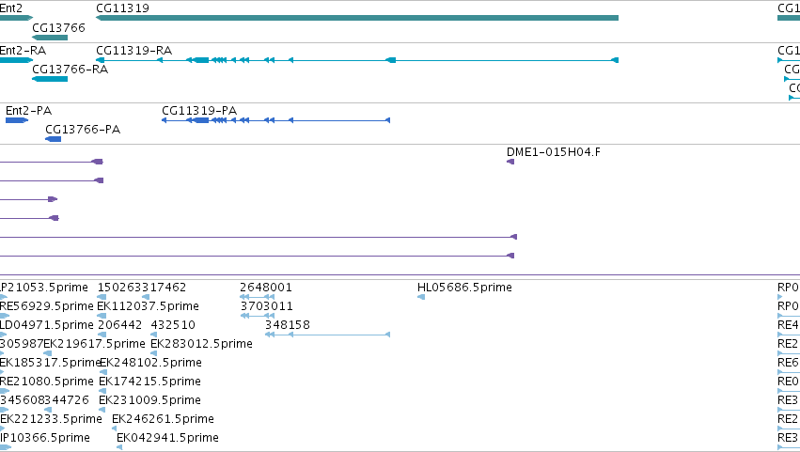Select the Ent2-RA transcript label

pos(23,51)
